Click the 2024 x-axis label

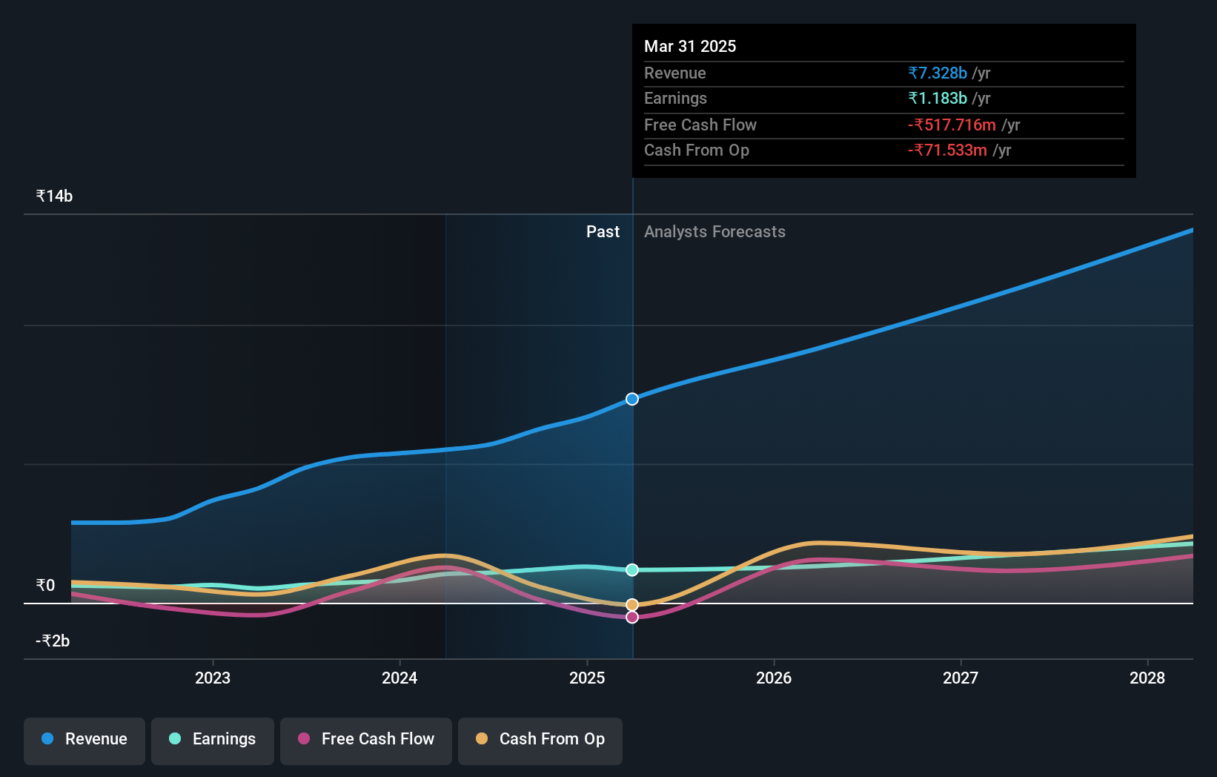tap(399, 678)
